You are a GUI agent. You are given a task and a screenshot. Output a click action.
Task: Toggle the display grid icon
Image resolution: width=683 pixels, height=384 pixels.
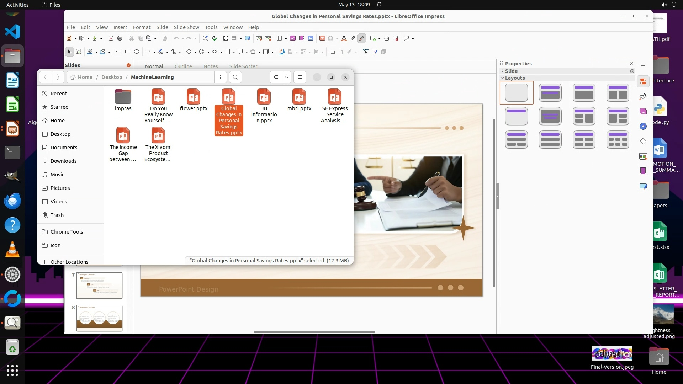(x=226, y=38)
